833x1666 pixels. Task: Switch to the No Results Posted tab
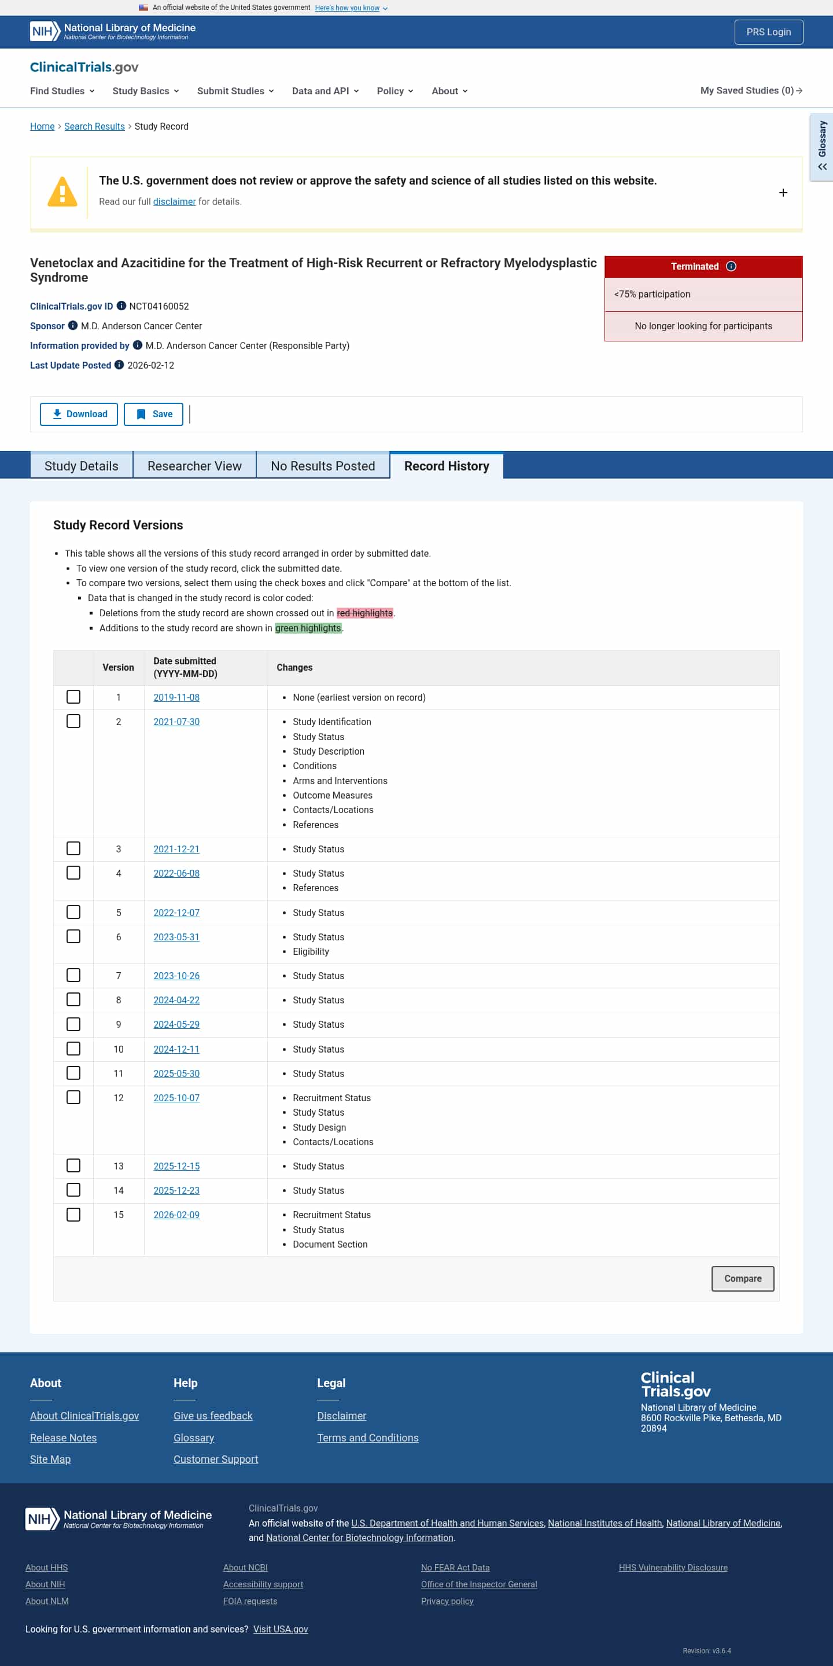tap(323, 466)
